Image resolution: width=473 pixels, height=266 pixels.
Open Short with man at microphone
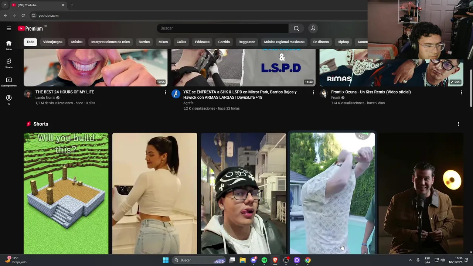[421, 194]
